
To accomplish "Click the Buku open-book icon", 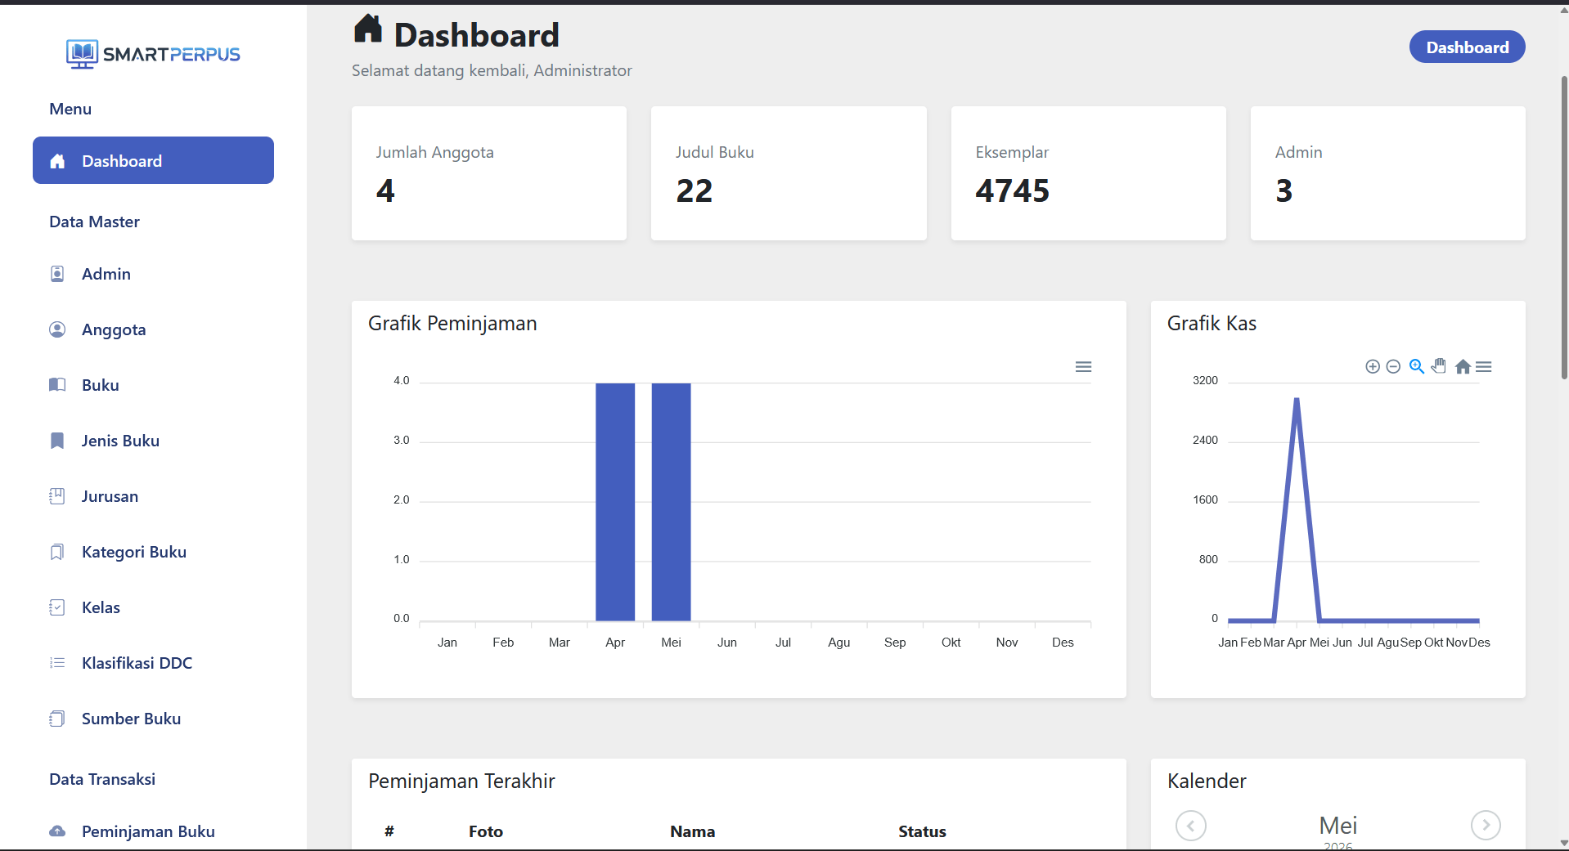I will pos(57,385).
